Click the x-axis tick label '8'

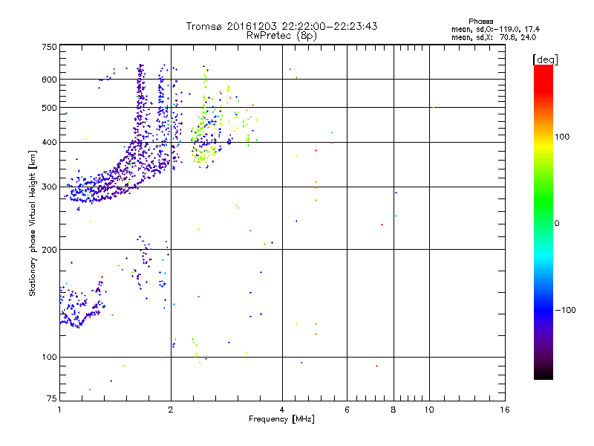pyautogui.click(x=394, y=410)
